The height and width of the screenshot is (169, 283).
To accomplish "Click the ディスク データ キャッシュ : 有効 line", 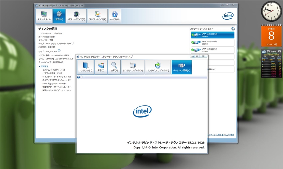I will (57, 77).
